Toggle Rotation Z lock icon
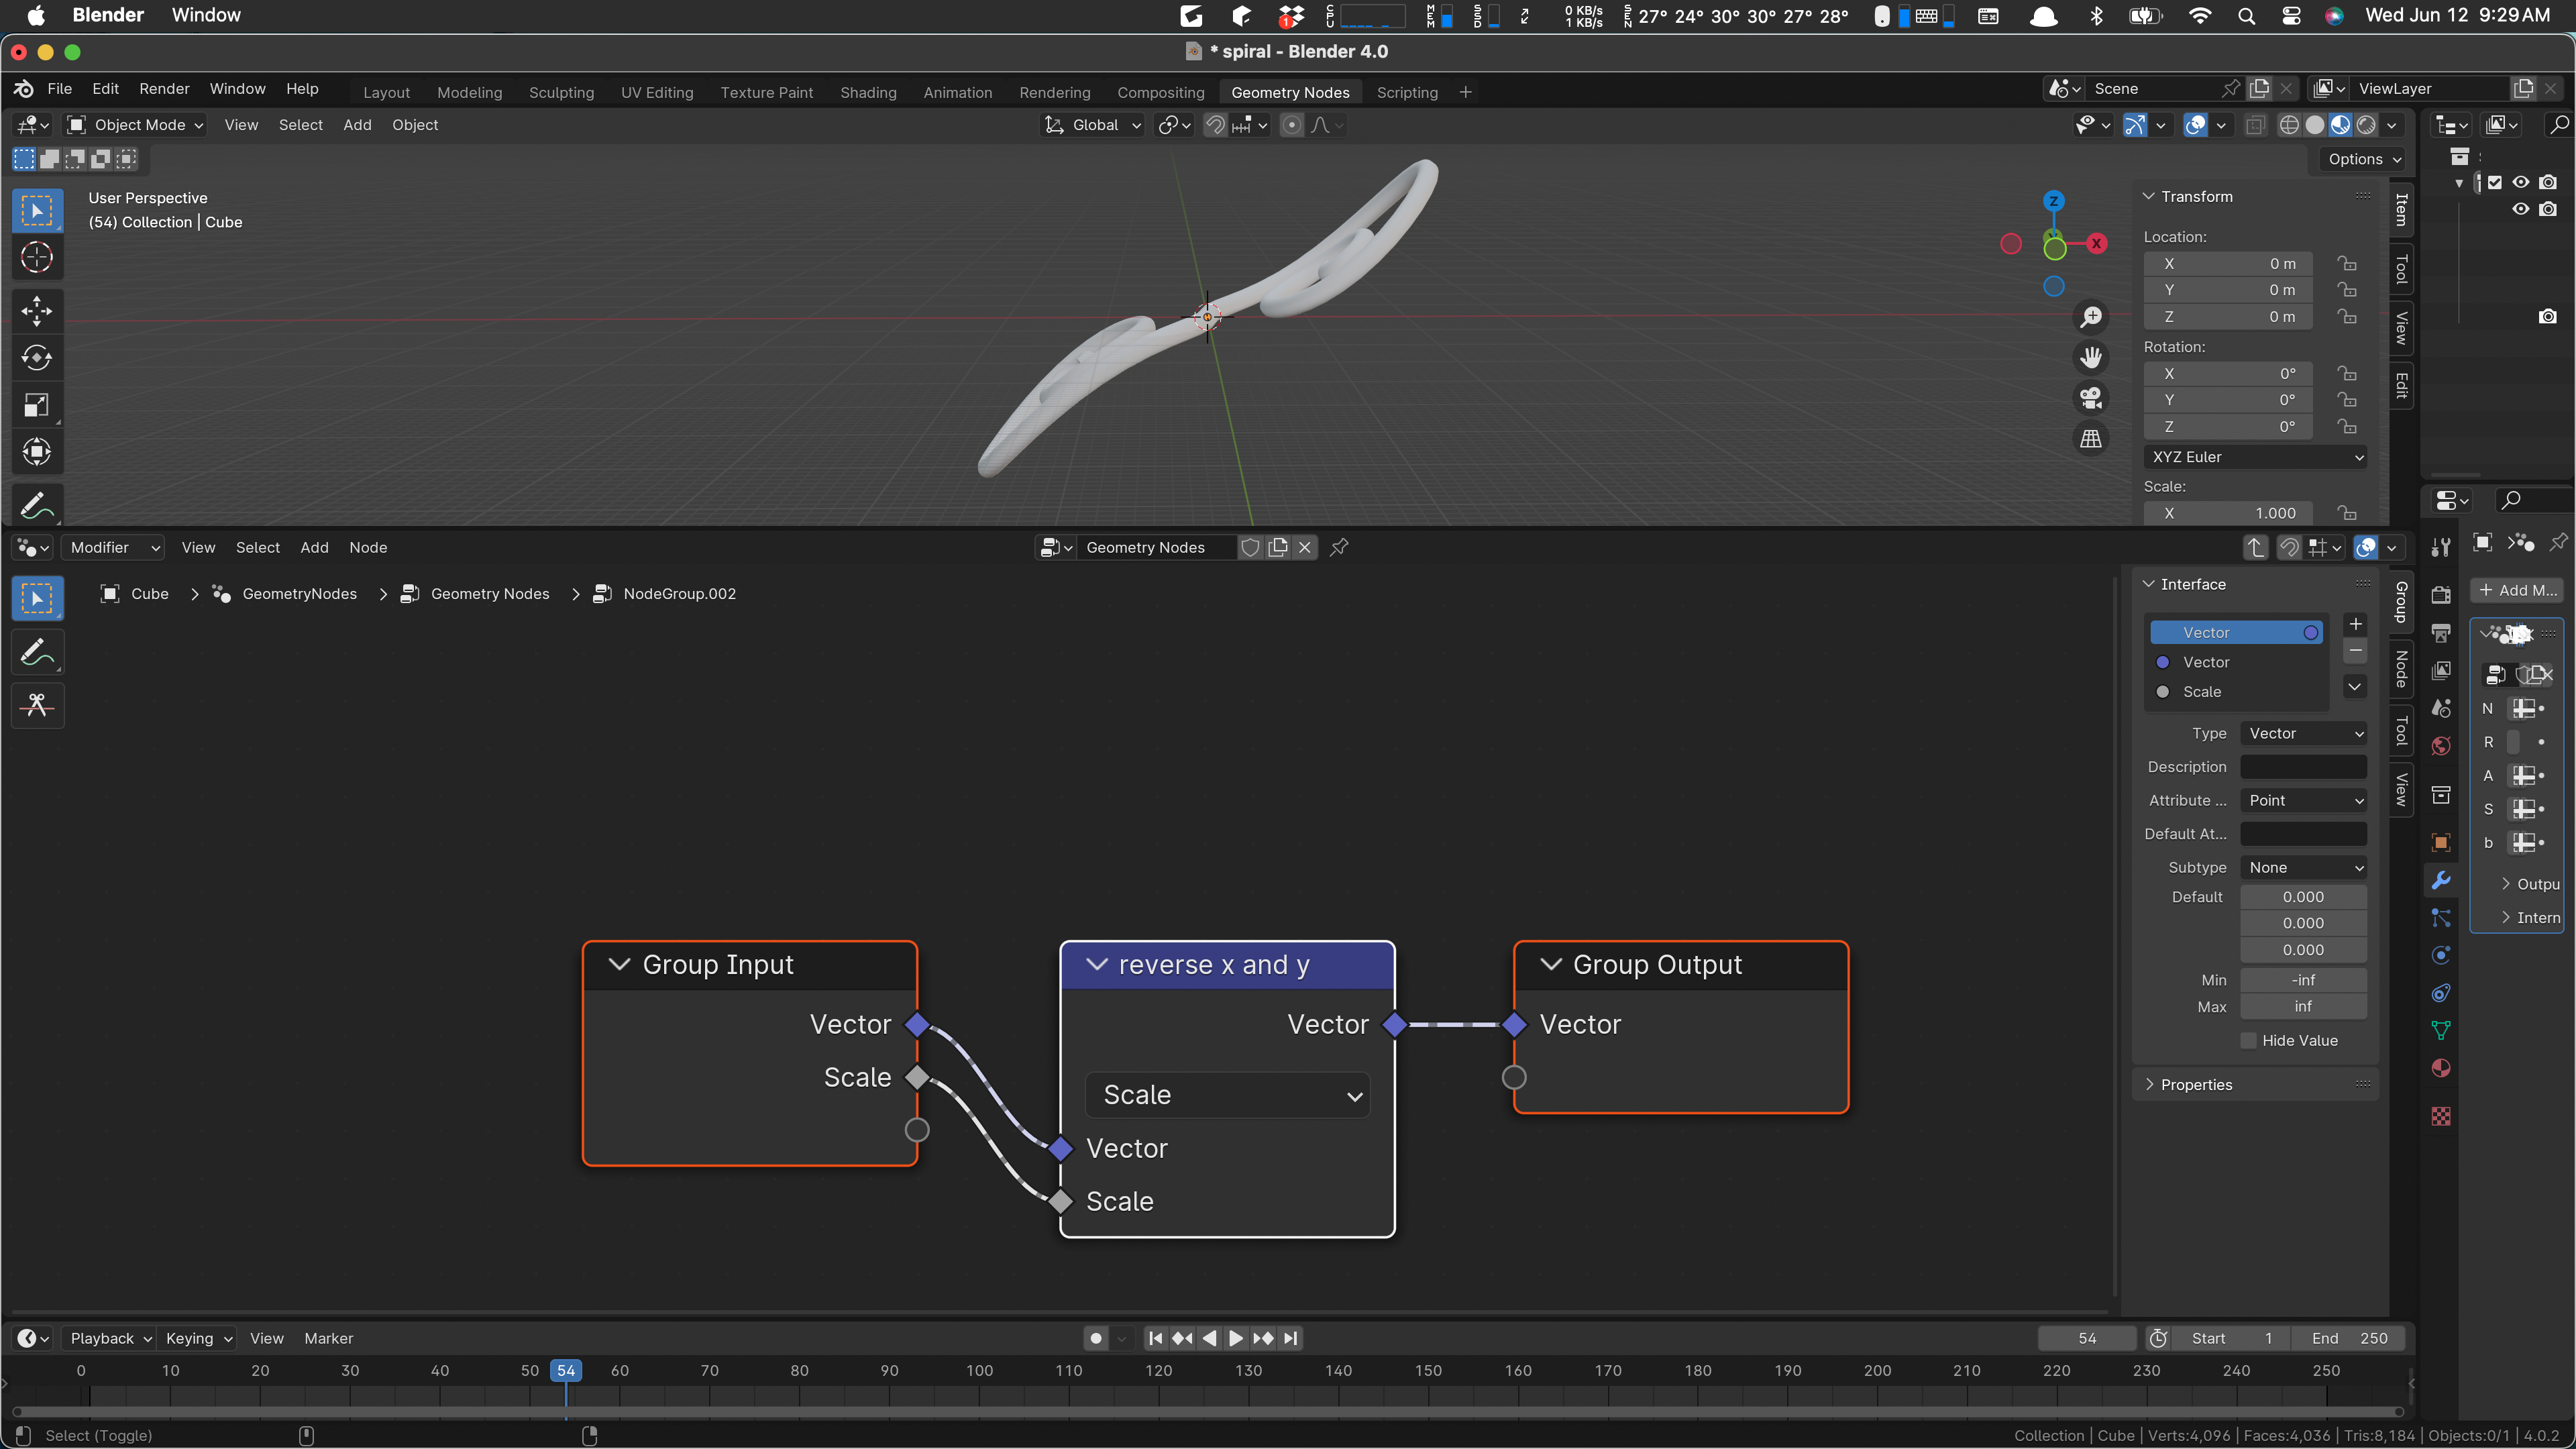The width and height of the screenshot is (2576, 1449). point(2346,427)
